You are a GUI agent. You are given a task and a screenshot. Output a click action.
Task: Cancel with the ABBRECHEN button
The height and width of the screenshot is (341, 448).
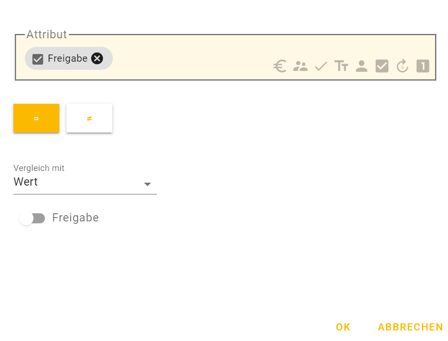tap(410, 327)
